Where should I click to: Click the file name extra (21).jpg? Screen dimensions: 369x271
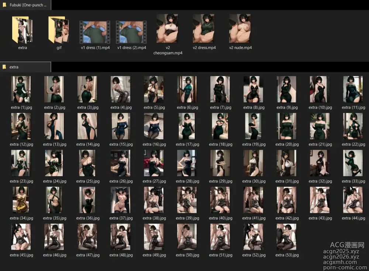320,145
